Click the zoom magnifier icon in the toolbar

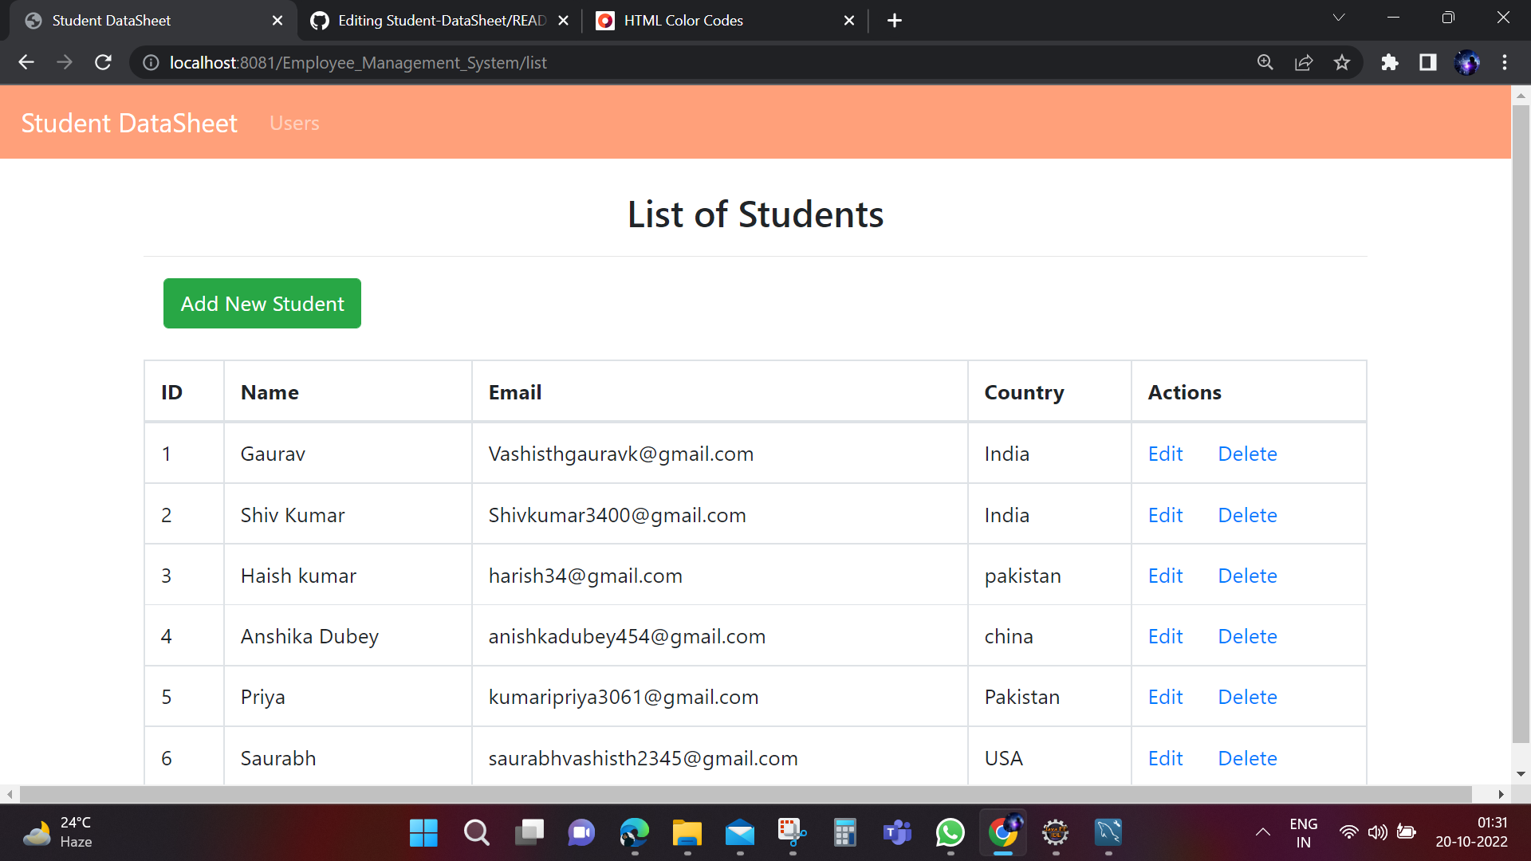pos(1265,62)
